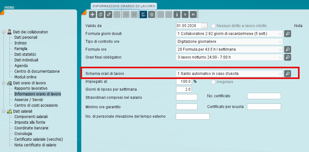Toggle Nessun diritto a lavoro ridotto checkbox
Screen dimensions: 309x152
click(x=213, y=26)
